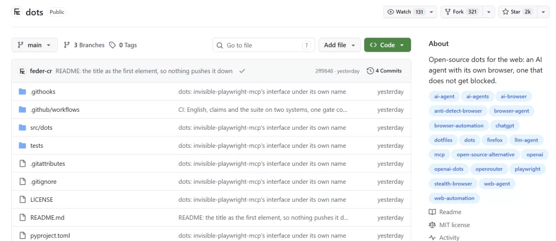This screenshot has width=556, height=241.
Task: Open the Add file dropdown
Action: (x=339, y=45)
